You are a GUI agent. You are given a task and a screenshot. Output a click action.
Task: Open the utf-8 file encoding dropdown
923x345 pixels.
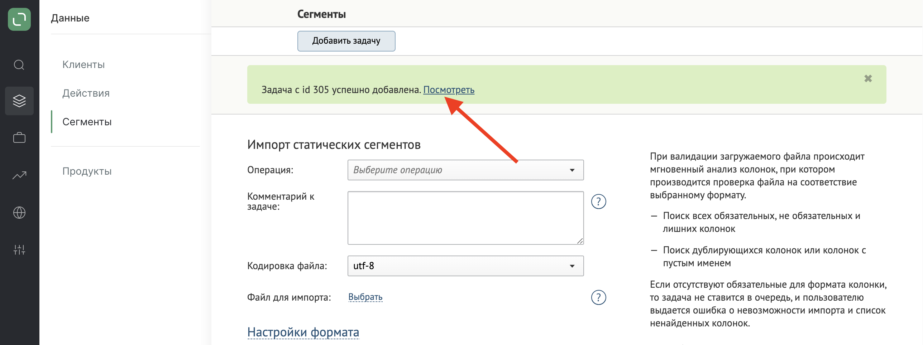(465, 266)
